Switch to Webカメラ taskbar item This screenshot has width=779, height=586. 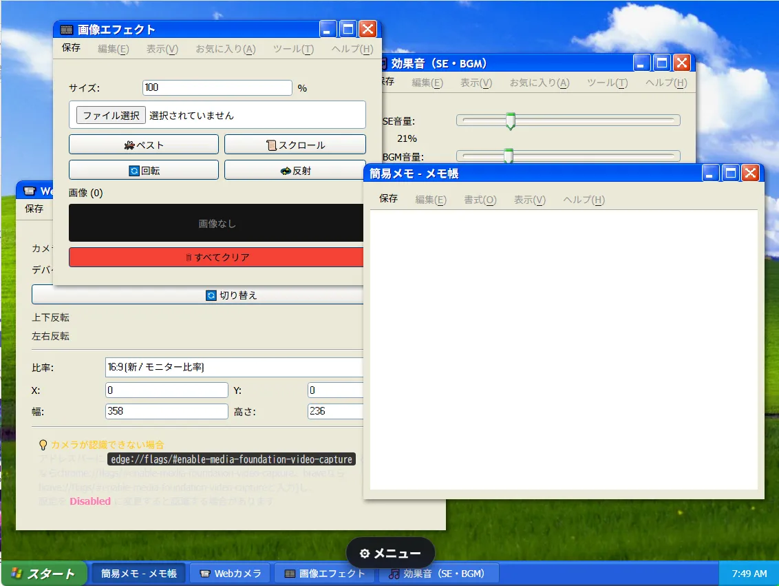point(231,574)
